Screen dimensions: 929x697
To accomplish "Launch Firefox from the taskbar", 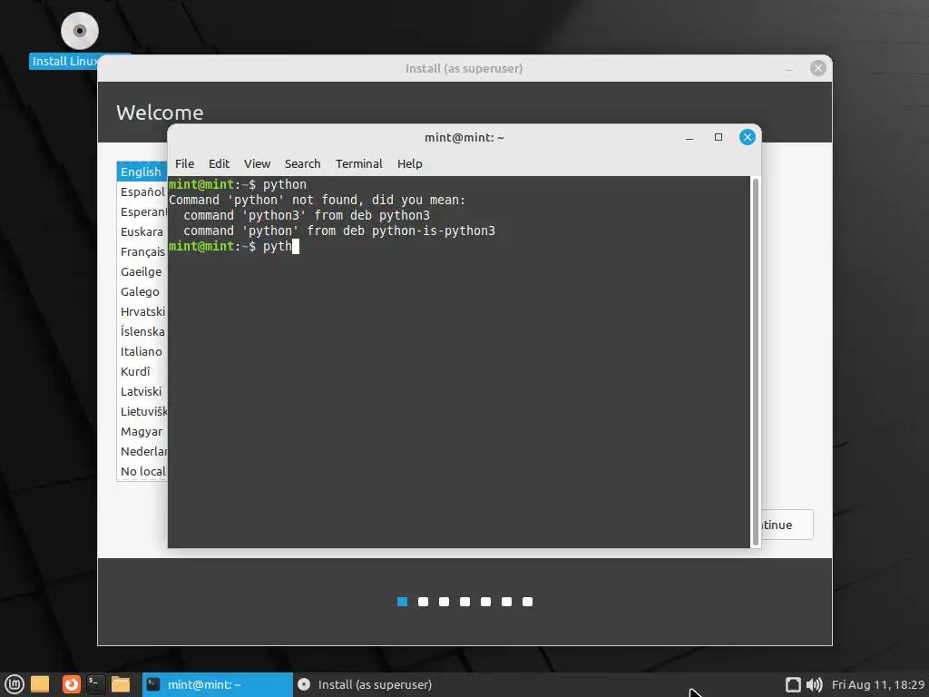I will click(71, 684).
